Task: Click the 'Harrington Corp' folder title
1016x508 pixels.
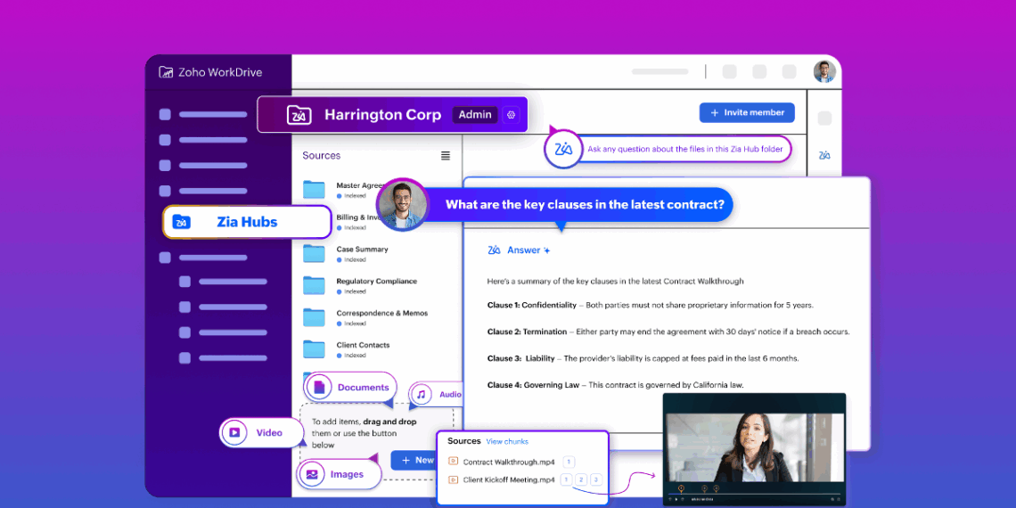Action: pos(383,115)
